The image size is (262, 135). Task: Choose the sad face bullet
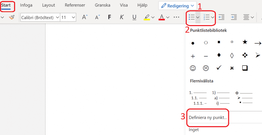pyautogui.click(x=206, y=68)
